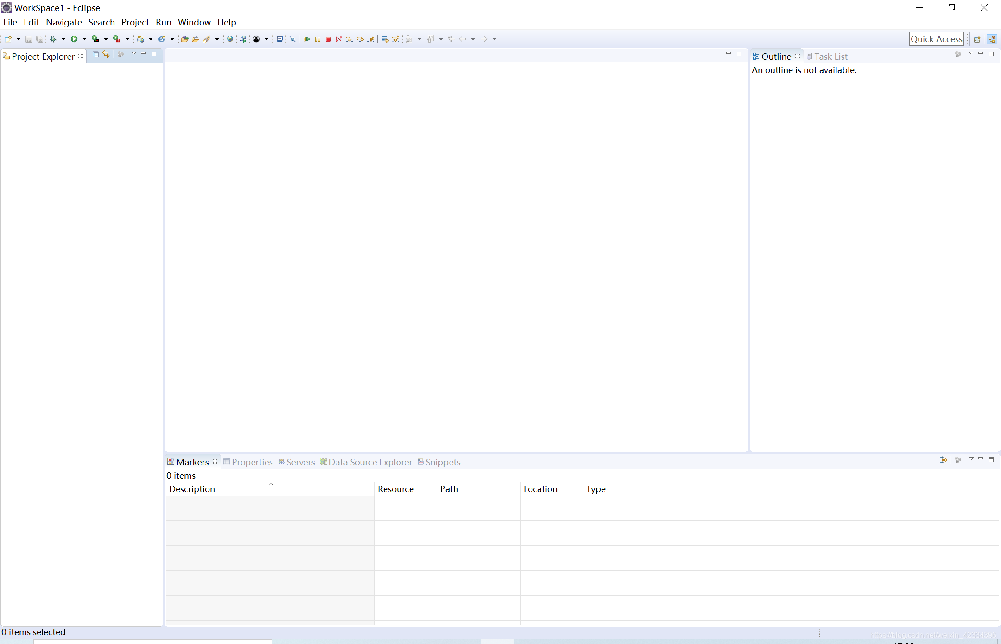Select the Java EE perspective button
This screenshot has width=1001, height=644.
tap(992, 39)
